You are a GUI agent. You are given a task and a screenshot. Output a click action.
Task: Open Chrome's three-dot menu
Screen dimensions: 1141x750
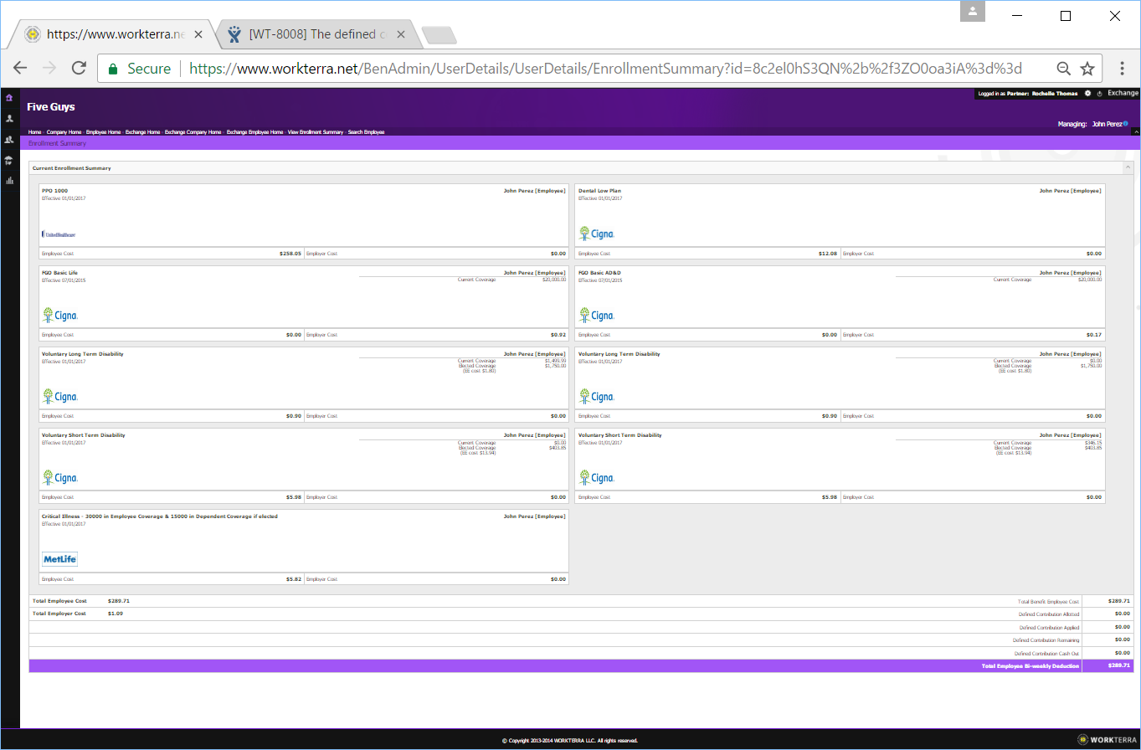1120,69
